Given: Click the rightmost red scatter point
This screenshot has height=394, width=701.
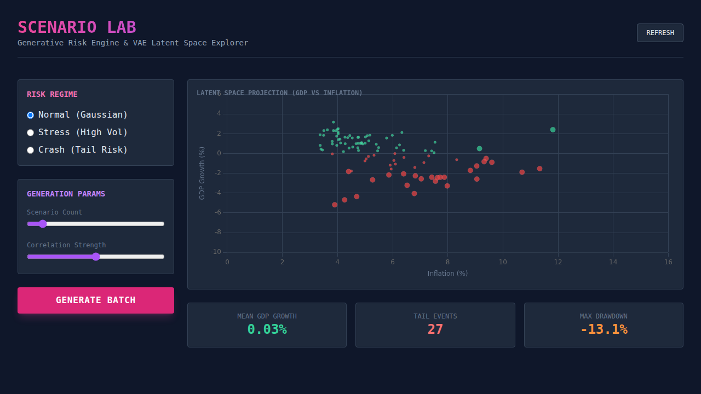Looking at the screenshot, I should coord(539,169).
